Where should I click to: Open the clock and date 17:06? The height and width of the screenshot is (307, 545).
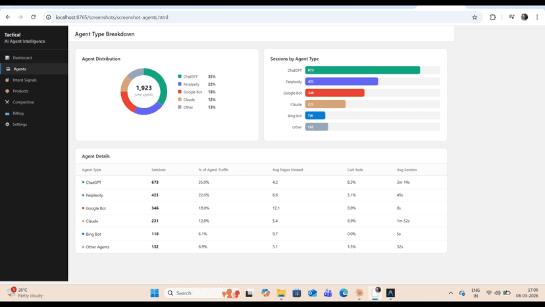coord(527,293)
